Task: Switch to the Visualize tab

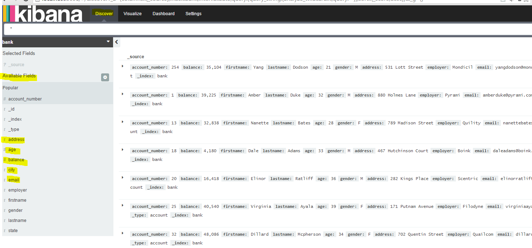Action: point(132,14)
